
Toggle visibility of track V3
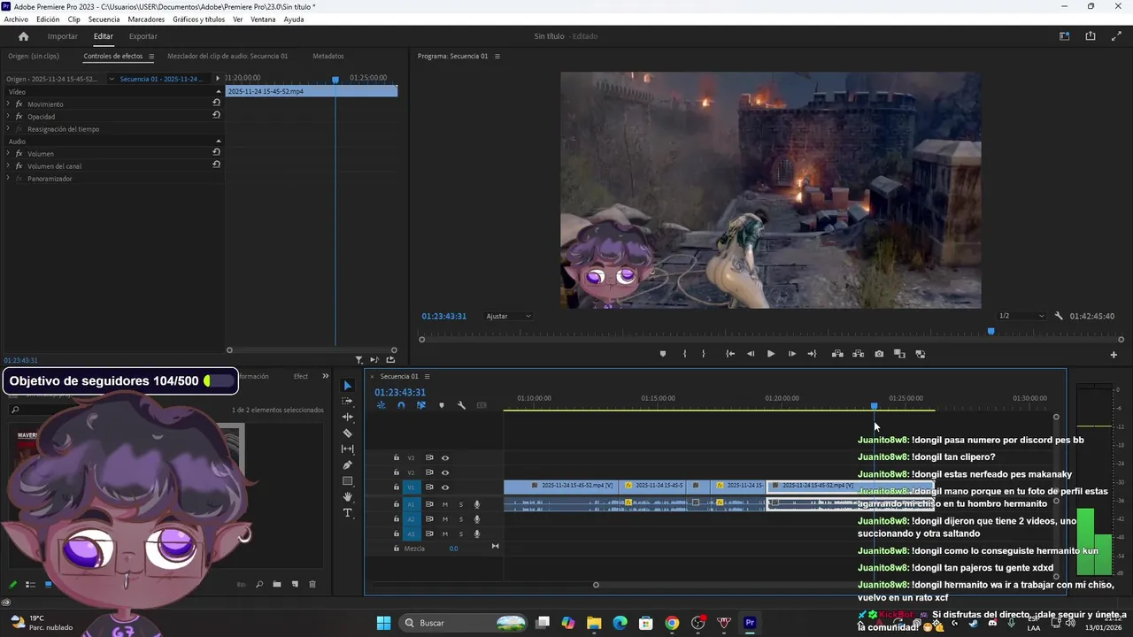click(x=445, y=457)
